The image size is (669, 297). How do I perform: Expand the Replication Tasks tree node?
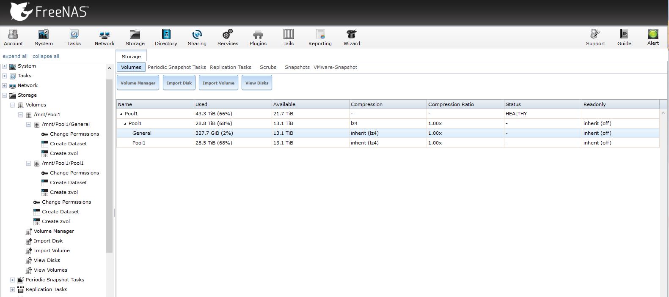(12, 289)
